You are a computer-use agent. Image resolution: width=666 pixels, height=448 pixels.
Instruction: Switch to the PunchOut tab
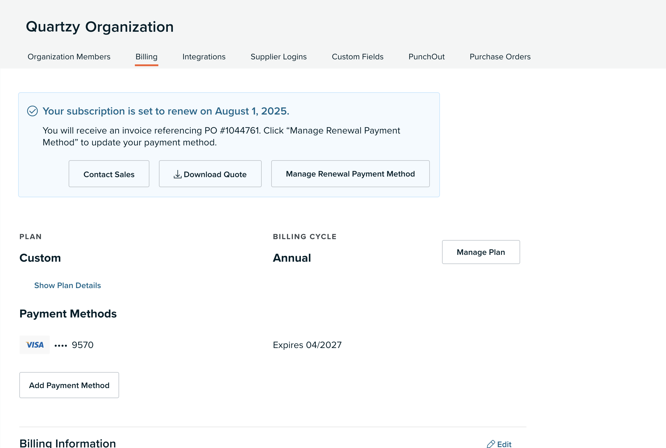click(427, 57)
